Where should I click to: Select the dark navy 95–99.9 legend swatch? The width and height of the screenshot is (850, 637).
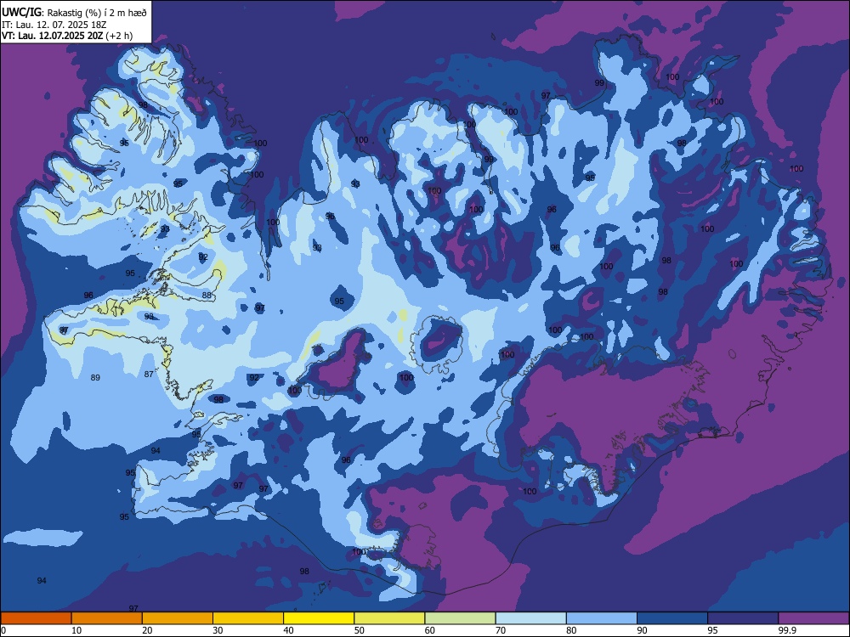coord(743,618)
